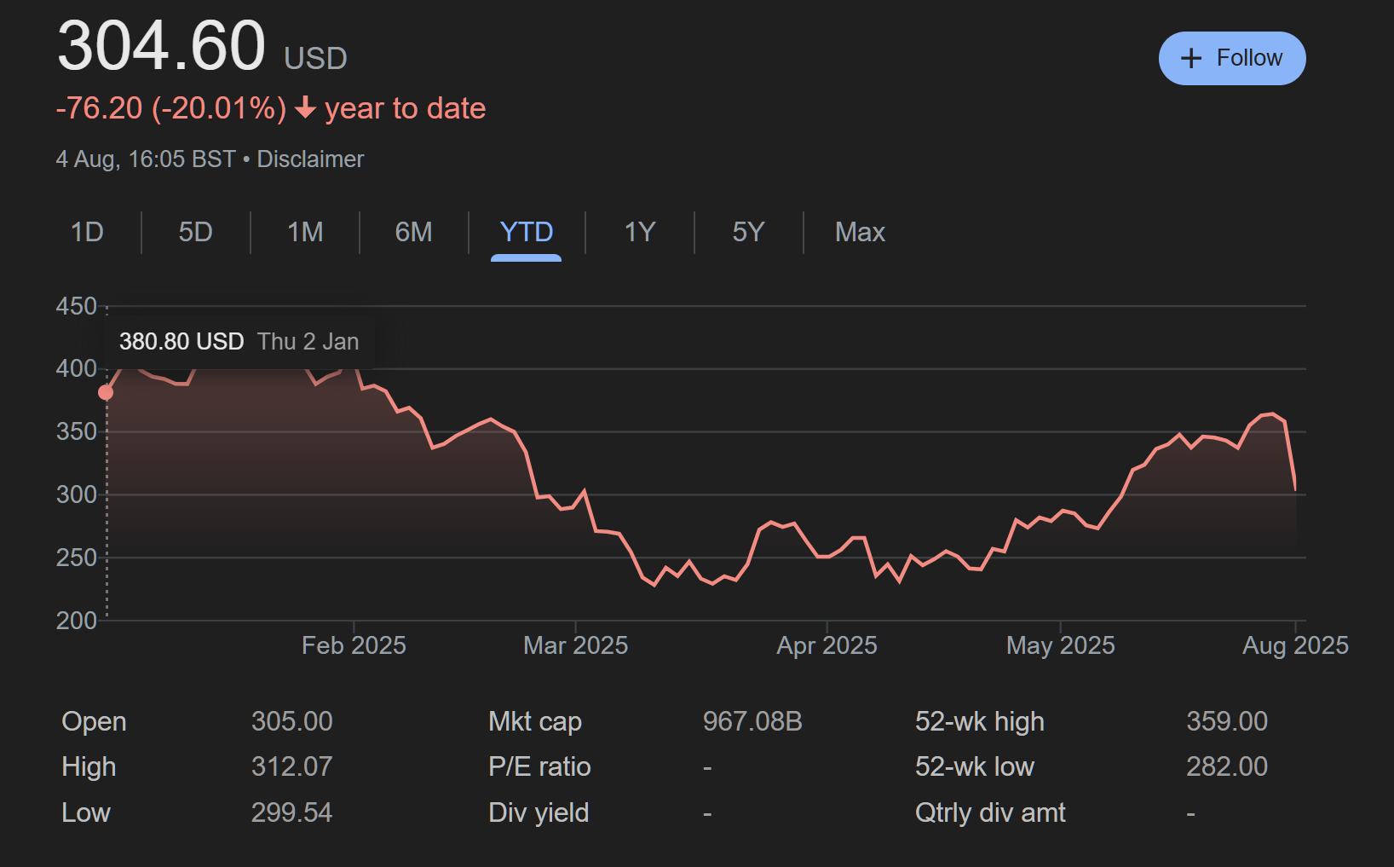Click the Feb 2025 axis label

pyautogui.click(x=354, y=645)
